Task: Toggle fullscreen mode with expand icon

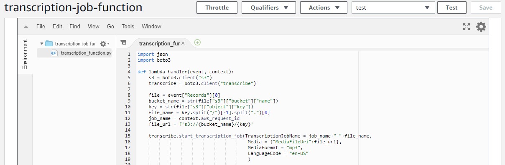Action: [467, 27]
